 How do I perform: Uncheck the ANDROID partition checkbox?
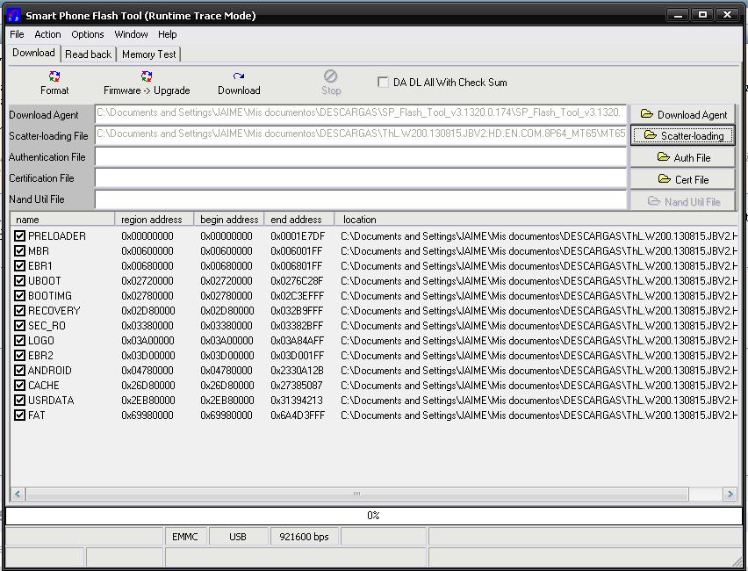[19, 371]
